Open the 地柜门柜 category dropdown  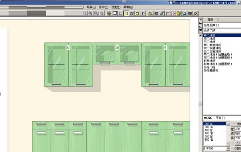coord(222,31)
